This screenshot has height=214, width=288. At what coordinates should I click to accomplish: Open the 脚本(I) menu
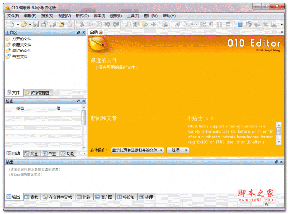pos(99,16)
